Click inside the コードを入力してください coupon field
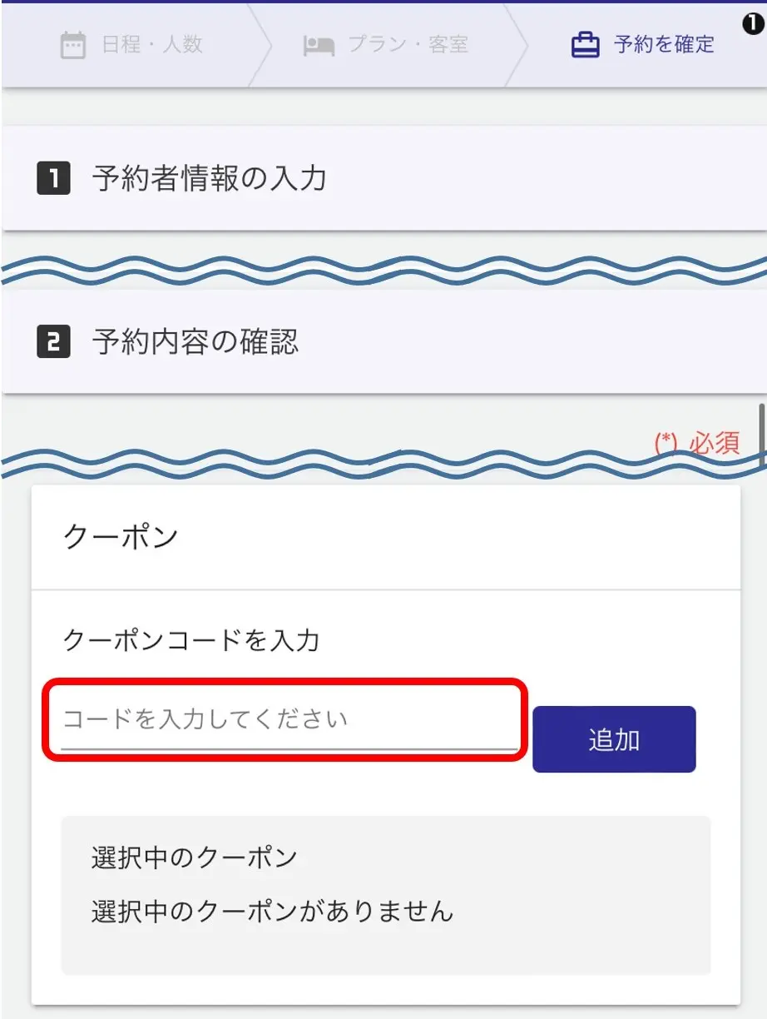The height and width of the screenshot is (1019, 767). click(x=283, y=719)
